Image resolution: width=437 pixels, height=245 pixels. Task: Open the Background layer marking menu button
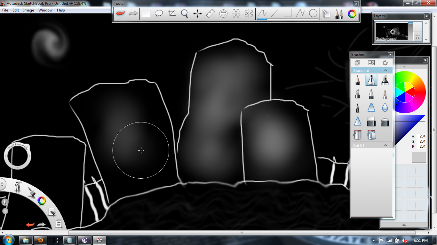pos(417,37)
